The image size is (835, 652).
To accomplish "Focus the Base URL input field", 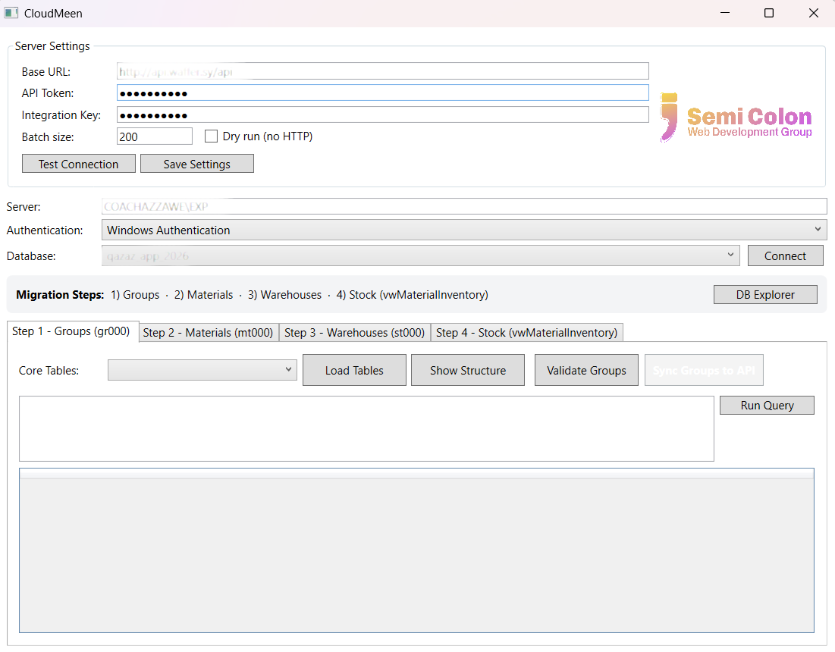I will tap(382, 71).
